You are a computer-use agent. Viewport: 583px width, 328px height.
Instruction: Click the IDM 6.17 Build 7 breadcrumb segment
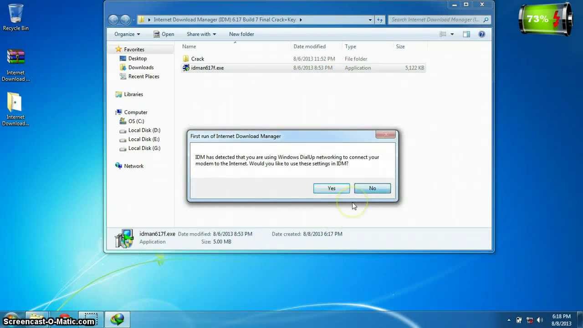(x=225, y=20)
